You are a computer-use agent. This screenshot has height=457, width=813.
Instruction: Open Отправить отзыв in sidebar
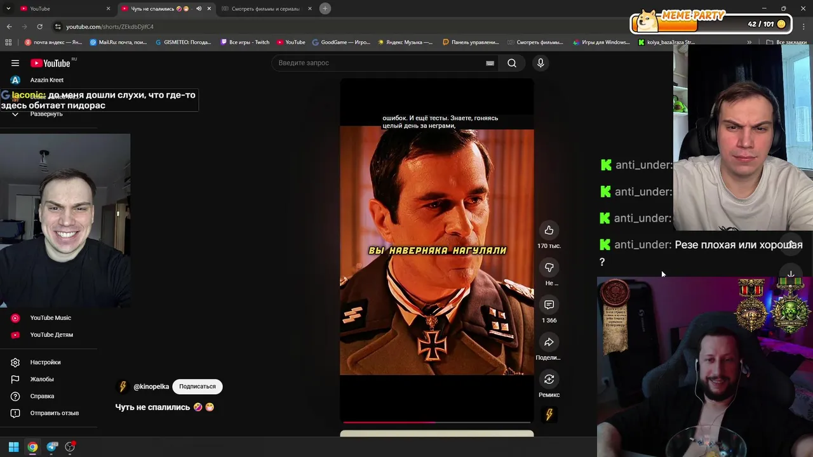coord(55,413)
